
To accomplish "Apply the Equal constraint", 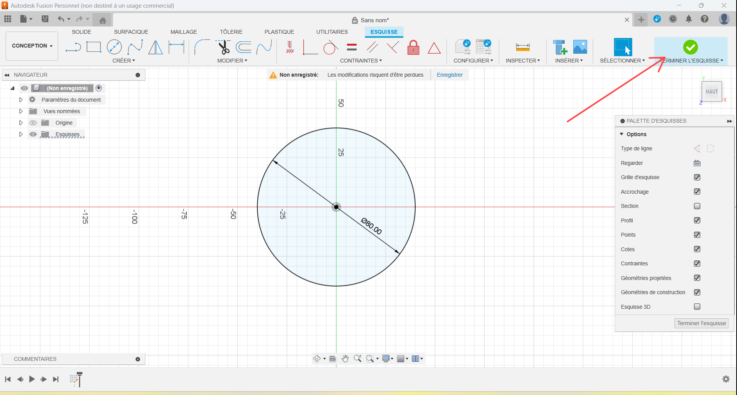I will (x=352, y=47).
